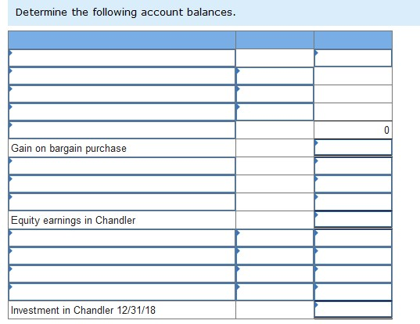Click the cell showing value 0
This screenshot has width=420, height=324.
pyautogui.click(x=353, y=130)
